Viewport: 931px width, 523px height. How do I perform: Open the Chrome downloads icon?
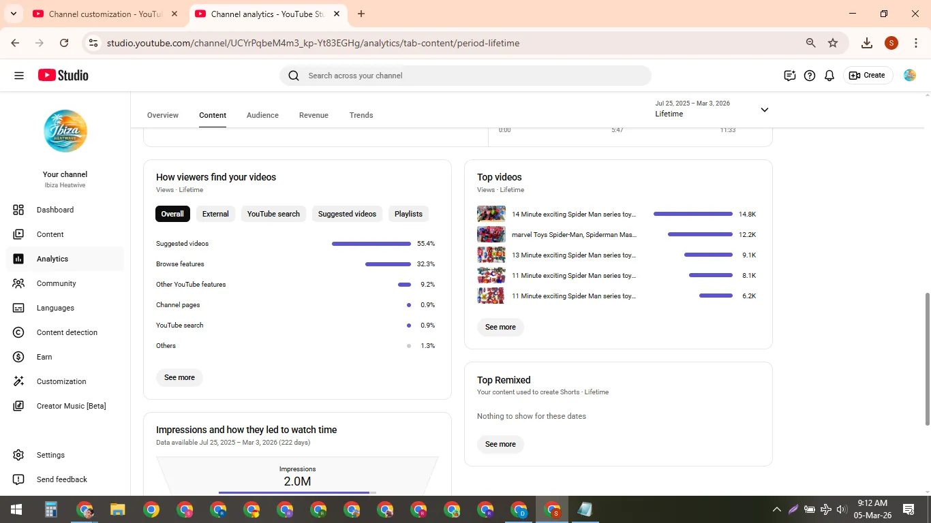(867, 43)
